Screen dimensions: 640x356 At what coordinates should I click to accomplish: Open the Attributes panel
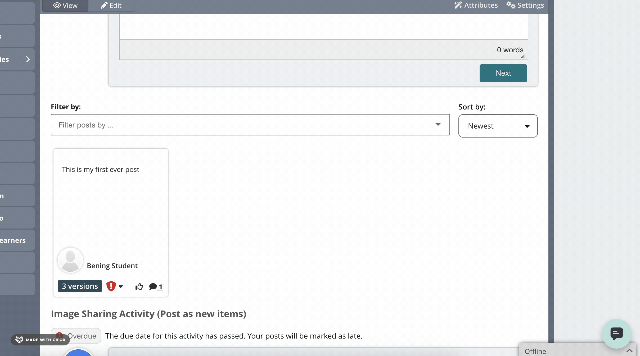(476, 5)
